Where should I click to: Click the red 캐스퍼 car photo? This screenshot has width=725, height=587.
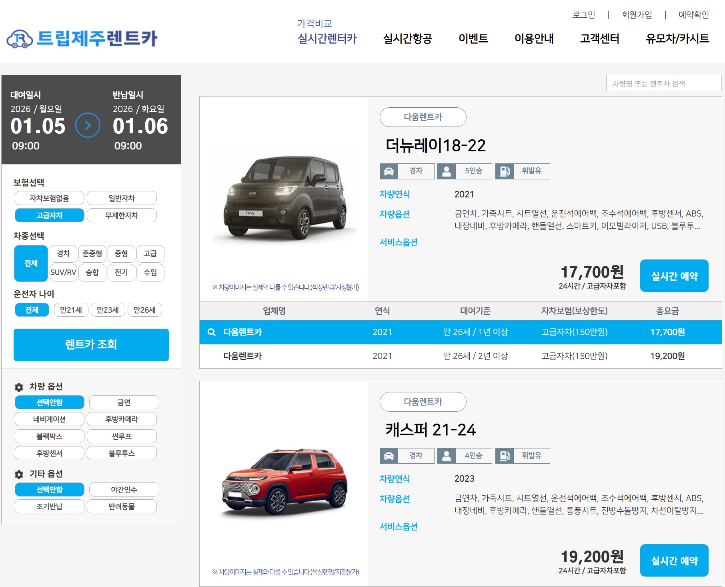point(285,482)
